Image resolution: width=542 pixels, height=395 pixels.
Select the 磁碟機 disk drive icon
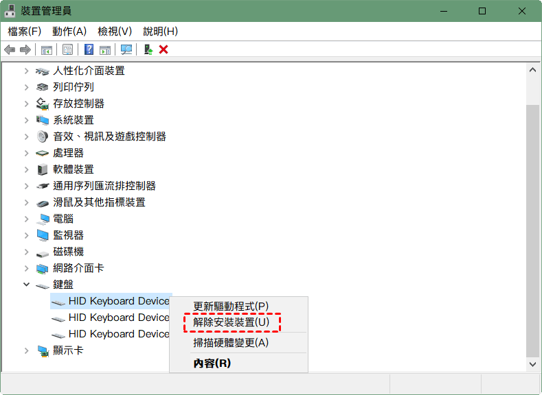point(42,254)
